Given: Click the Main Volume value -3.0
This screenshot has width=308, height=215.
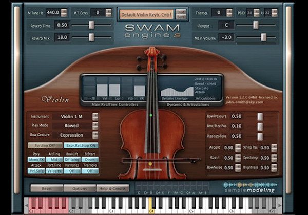Looking at the screenshot, I should click(226, 37).
